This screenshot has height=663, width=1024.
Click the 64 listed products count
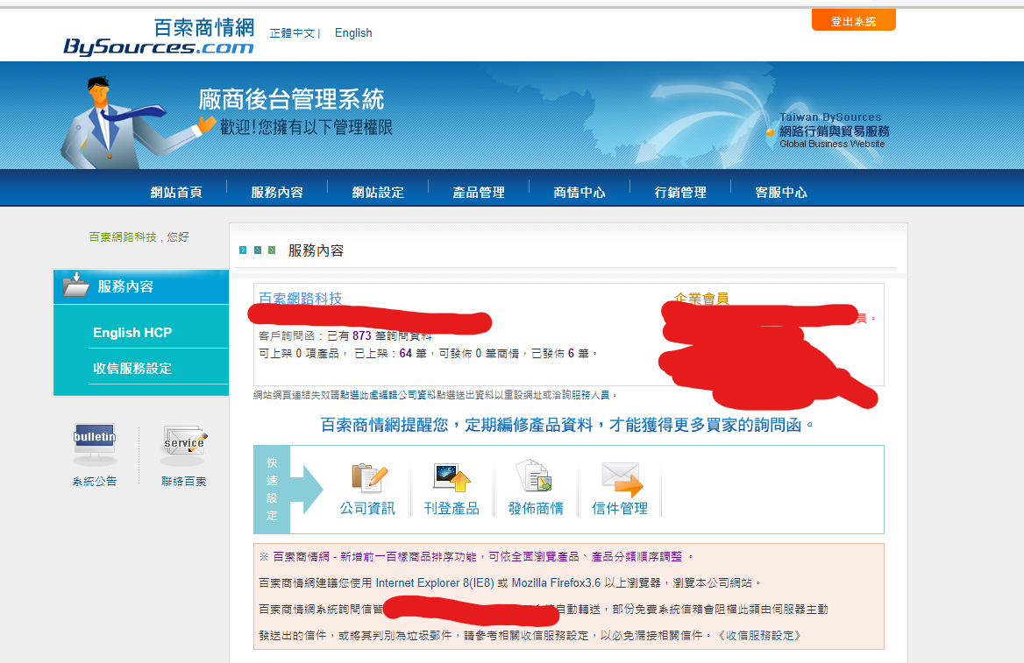coord(406,353)
